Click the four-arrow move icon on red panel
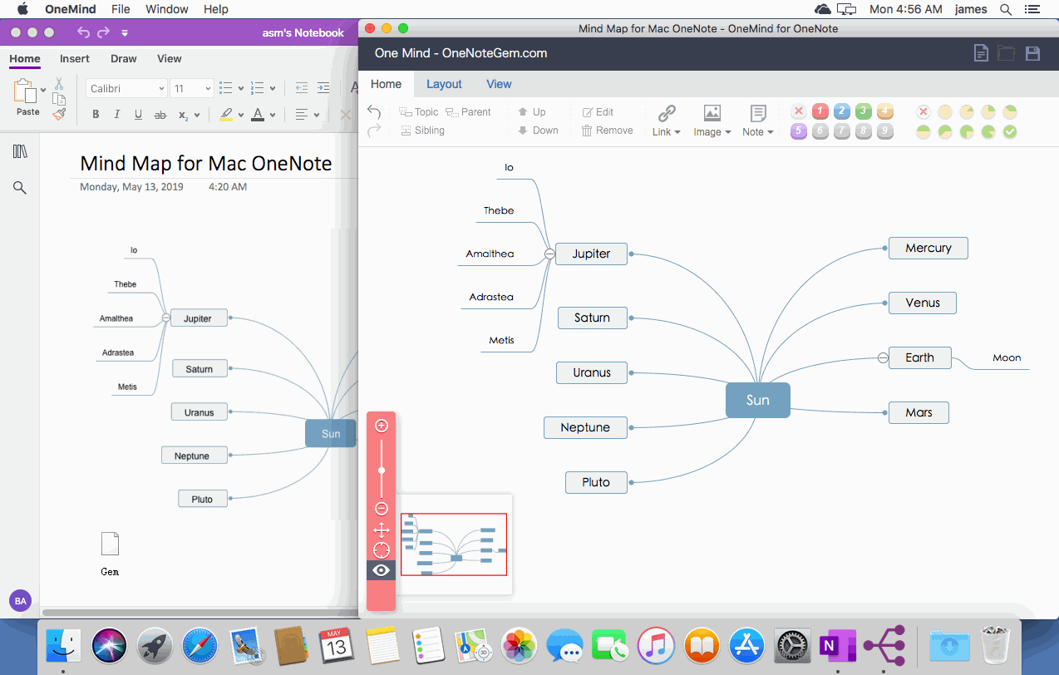This screenshot has height=675, width=1059. (x=382, y=530)
